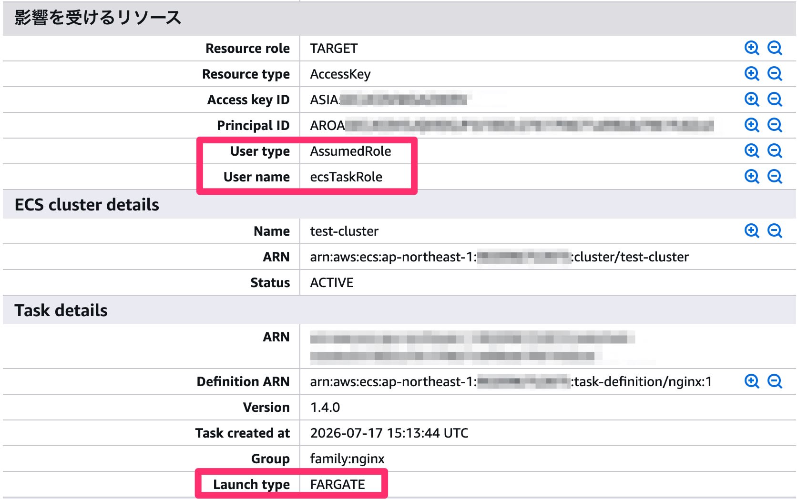Select the ecsTaskRole user name value
Screen dimensions: 798x499
346,177
